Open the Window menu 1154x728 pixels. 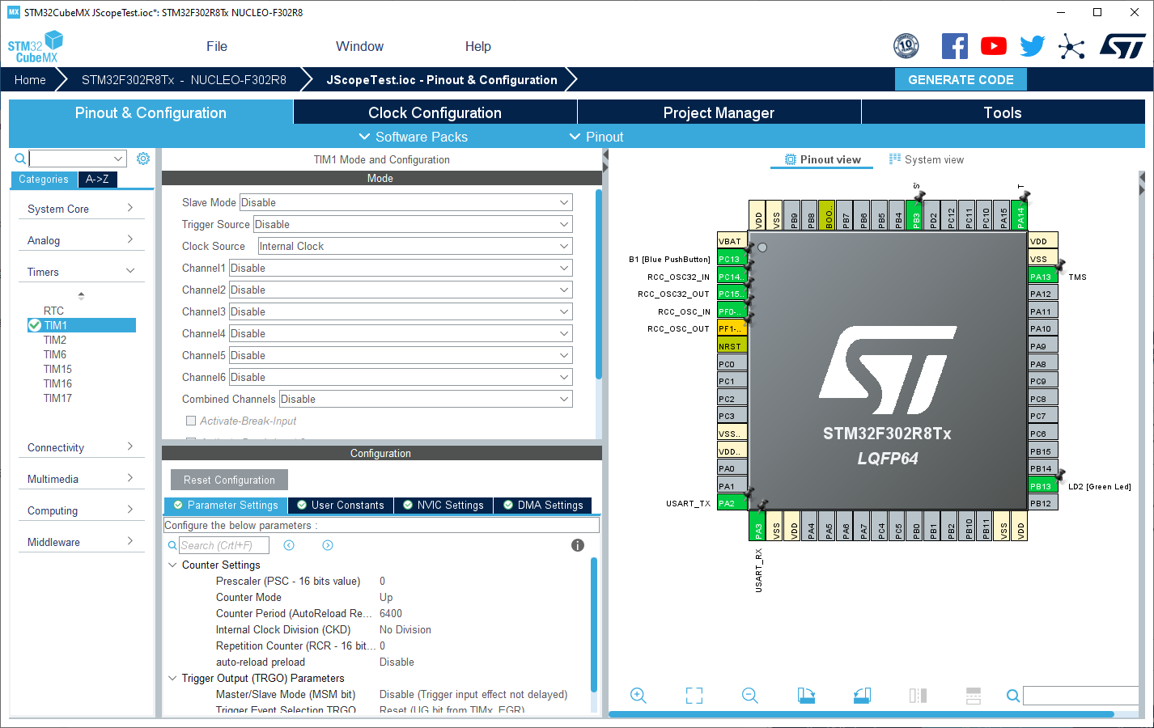[359, 46]
